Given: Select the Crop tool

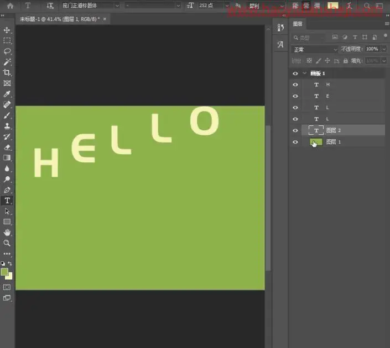Looking at the screenshot, I should click(x=7, y=72).
